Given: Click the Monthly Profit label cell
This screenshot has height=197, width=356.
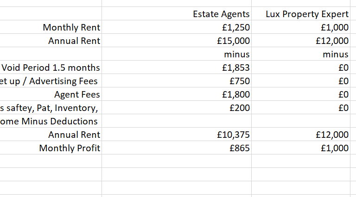Looking at the screenshot, I should tap(70, 148).
